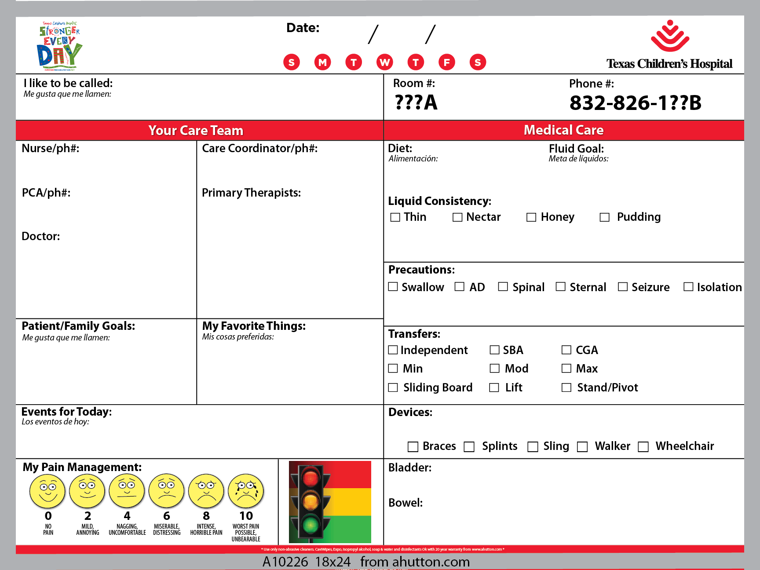Click the green traffic light lamp

[x=311, y=524]
